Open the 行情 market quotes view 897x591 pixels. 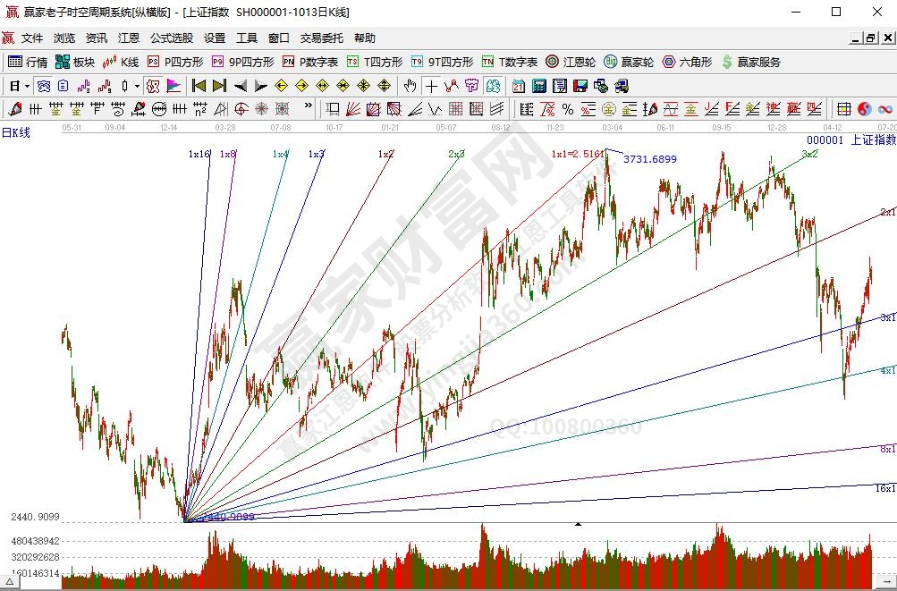[28, 62]
